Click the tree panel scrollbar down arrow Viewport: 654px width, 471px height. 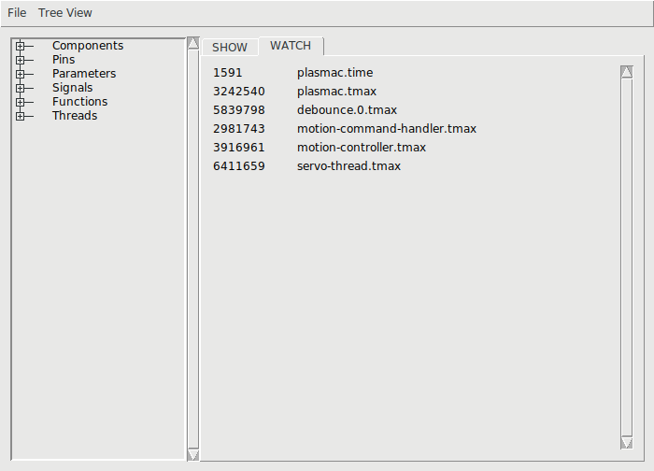[x=192, y=454]
